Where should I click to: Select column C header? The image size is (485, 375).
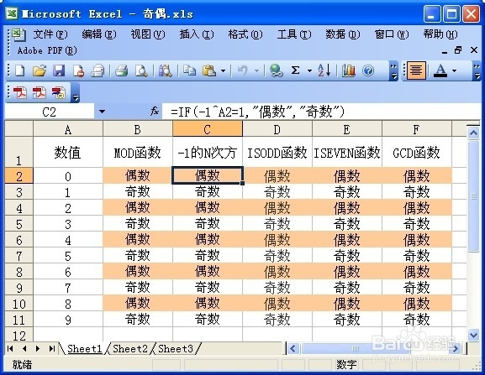(x=208, y=129)
